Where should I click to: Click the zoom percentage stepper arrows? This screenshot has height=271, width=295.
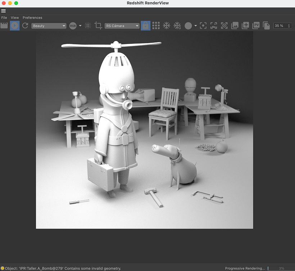289,26
